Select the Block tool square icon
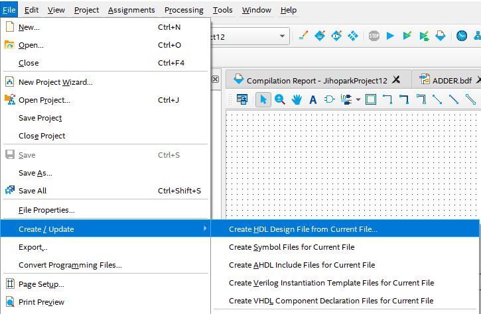Viewport: 481px width, 314px height. (371, 99)
